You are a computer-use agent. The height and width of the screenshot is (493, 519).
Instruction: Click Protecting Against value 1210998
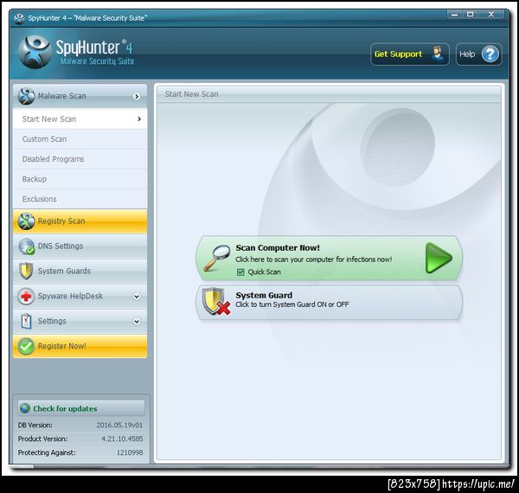click(130, 452)
